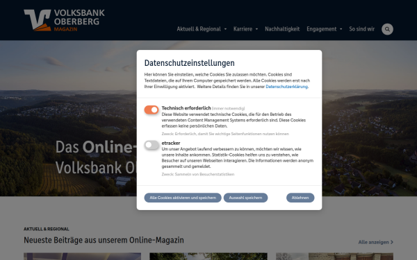Screen dimensions: 417x260
Task: Click the Immer notwendig note
Action: tap(228, 108)
